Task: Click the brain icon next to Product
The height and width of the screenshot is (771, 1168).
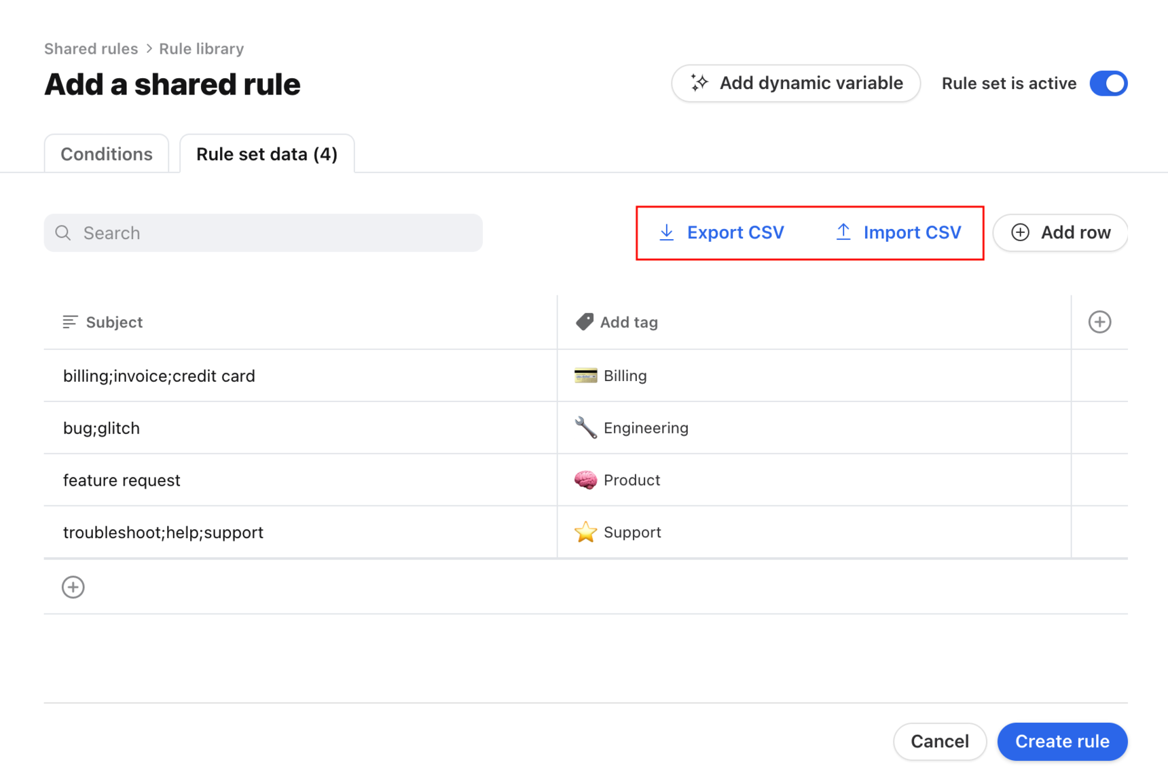Action: click(x=584, y=480)
